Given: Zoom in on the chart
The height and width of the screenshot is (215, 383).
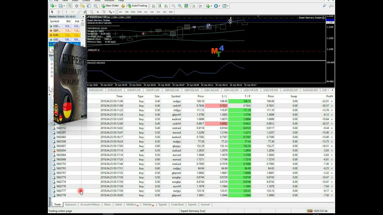Looking at the screenshot, I should (173, 6).
